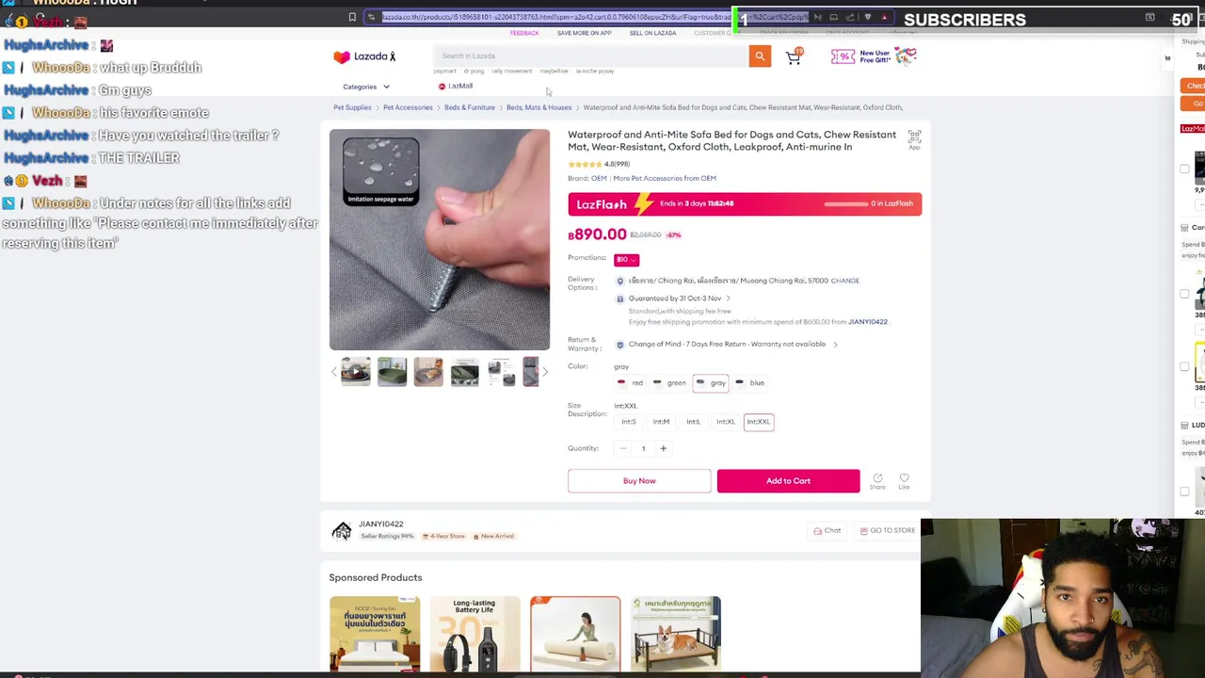Click FEEDBACK in the top bar
Viewport: 1205px width, 678px height.
tap(524, 33)
